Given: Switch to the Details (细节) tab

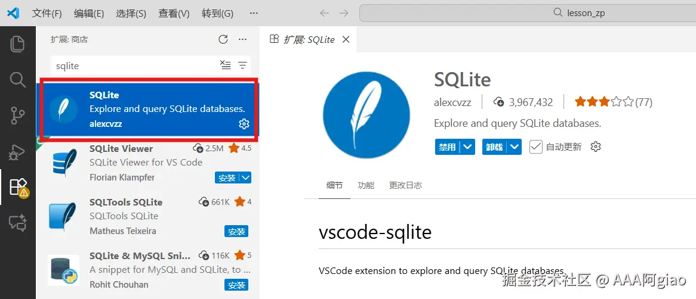Looking at the screenshot, I should click(335, 185).
